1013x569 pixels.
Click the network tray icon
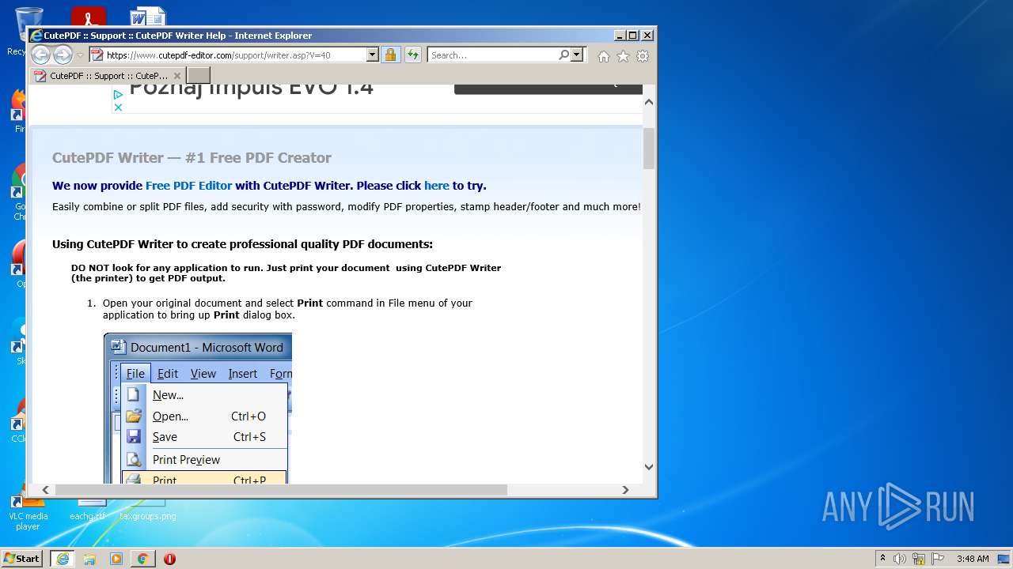(919, 559)
